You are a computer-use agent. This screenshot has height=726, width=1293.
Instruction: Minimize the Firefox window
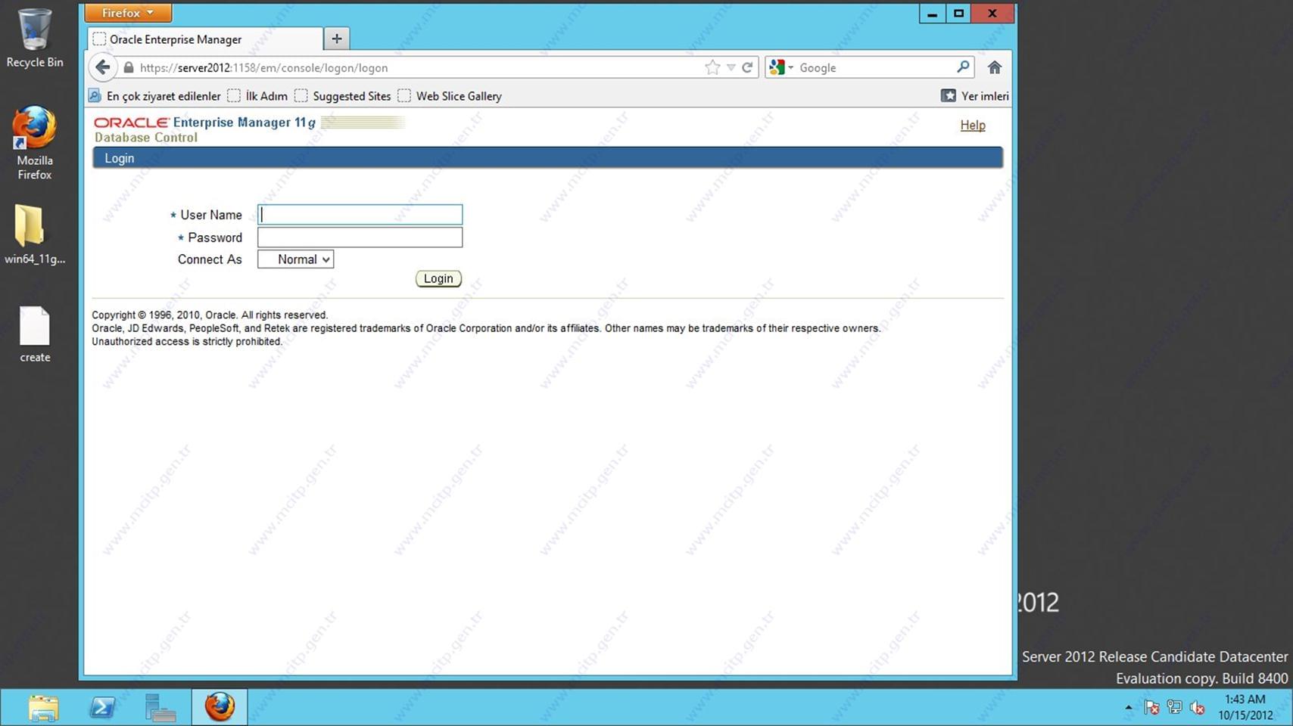click(932, 14)
